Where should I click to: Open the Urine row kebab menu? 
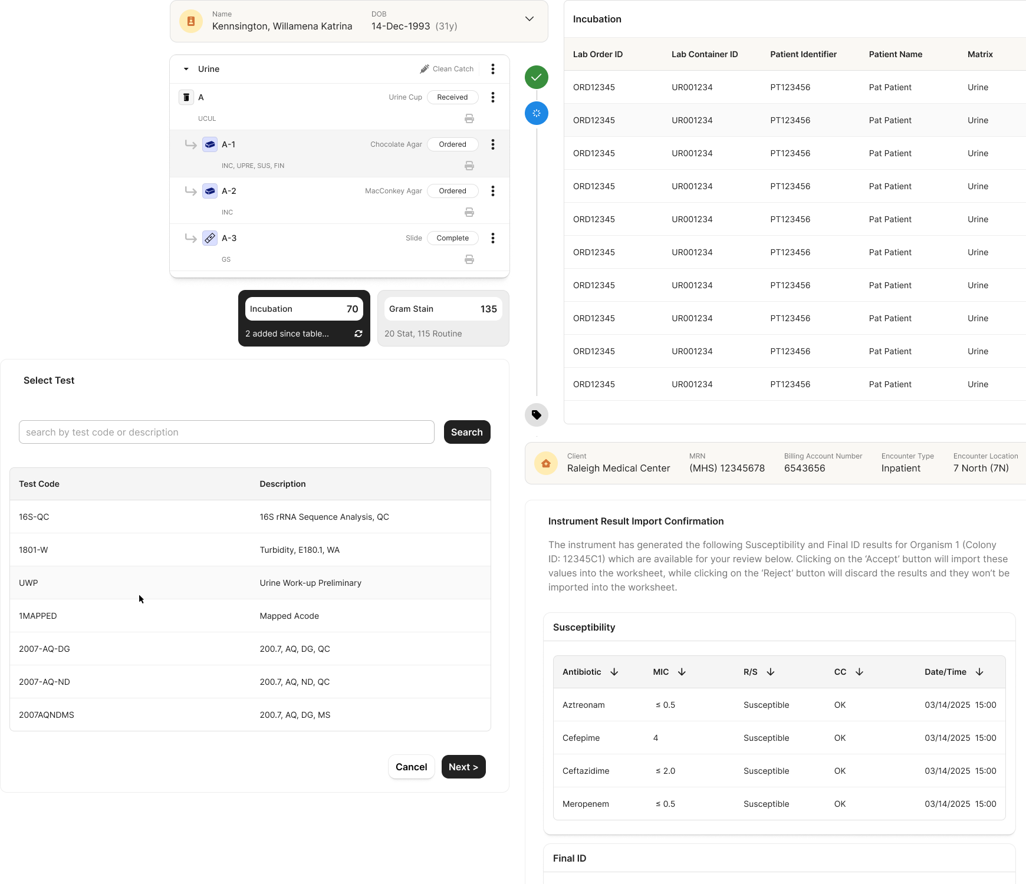point(493,69)
